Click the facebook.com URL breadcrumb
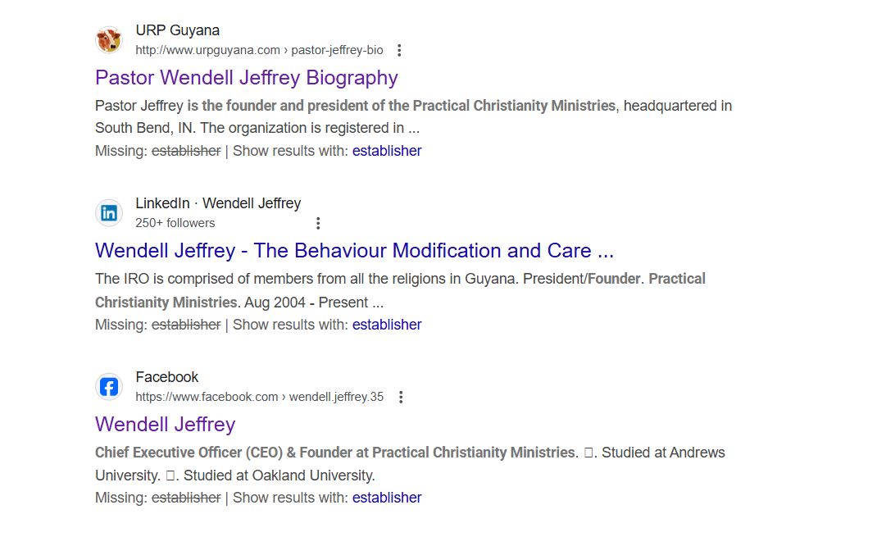 point(259,397)
